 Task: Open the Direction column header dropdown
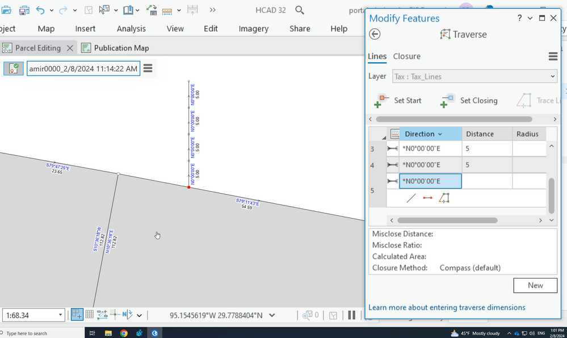tap(440, 134)
